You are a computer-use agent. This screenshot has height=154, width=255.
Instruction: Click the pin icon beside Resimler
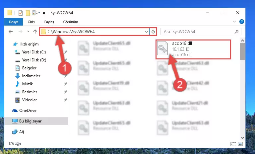[x=65, y=92]
